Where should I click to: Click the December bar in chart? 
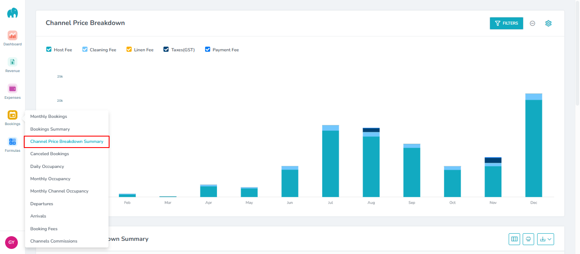click(x=534, y=145)
